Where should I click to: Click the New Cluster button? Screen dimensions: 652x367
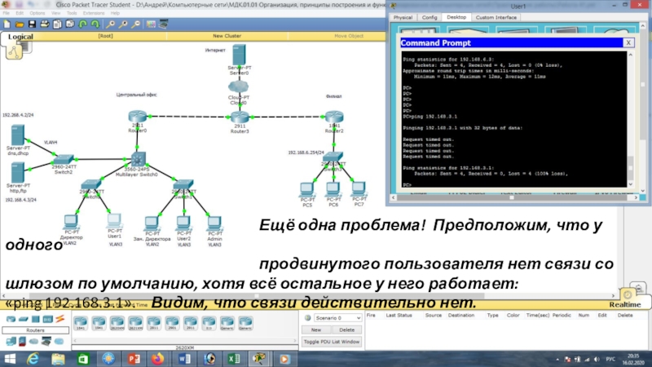pyautogui.click(x=227, y=36)
